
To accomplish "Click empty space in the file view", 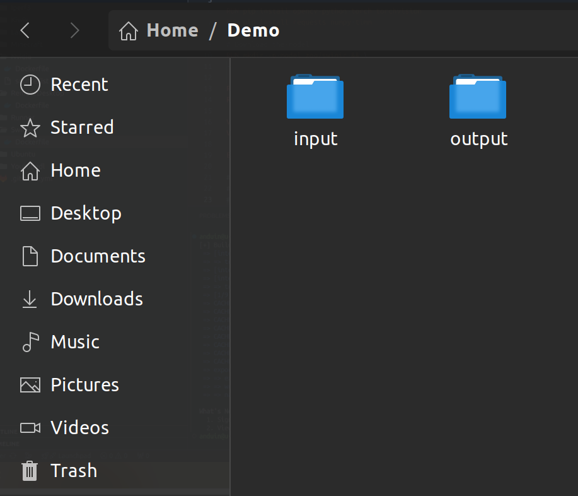I will pos(403,316).
